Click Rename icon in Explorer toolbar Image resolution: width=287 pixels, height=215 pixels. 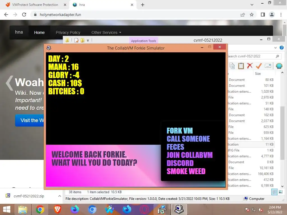(x=268, y=66)
